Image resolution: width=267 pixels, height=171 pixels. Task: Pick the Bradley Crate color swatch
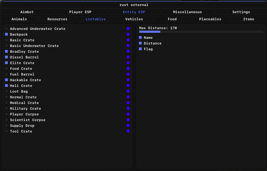tap(128, 51)
